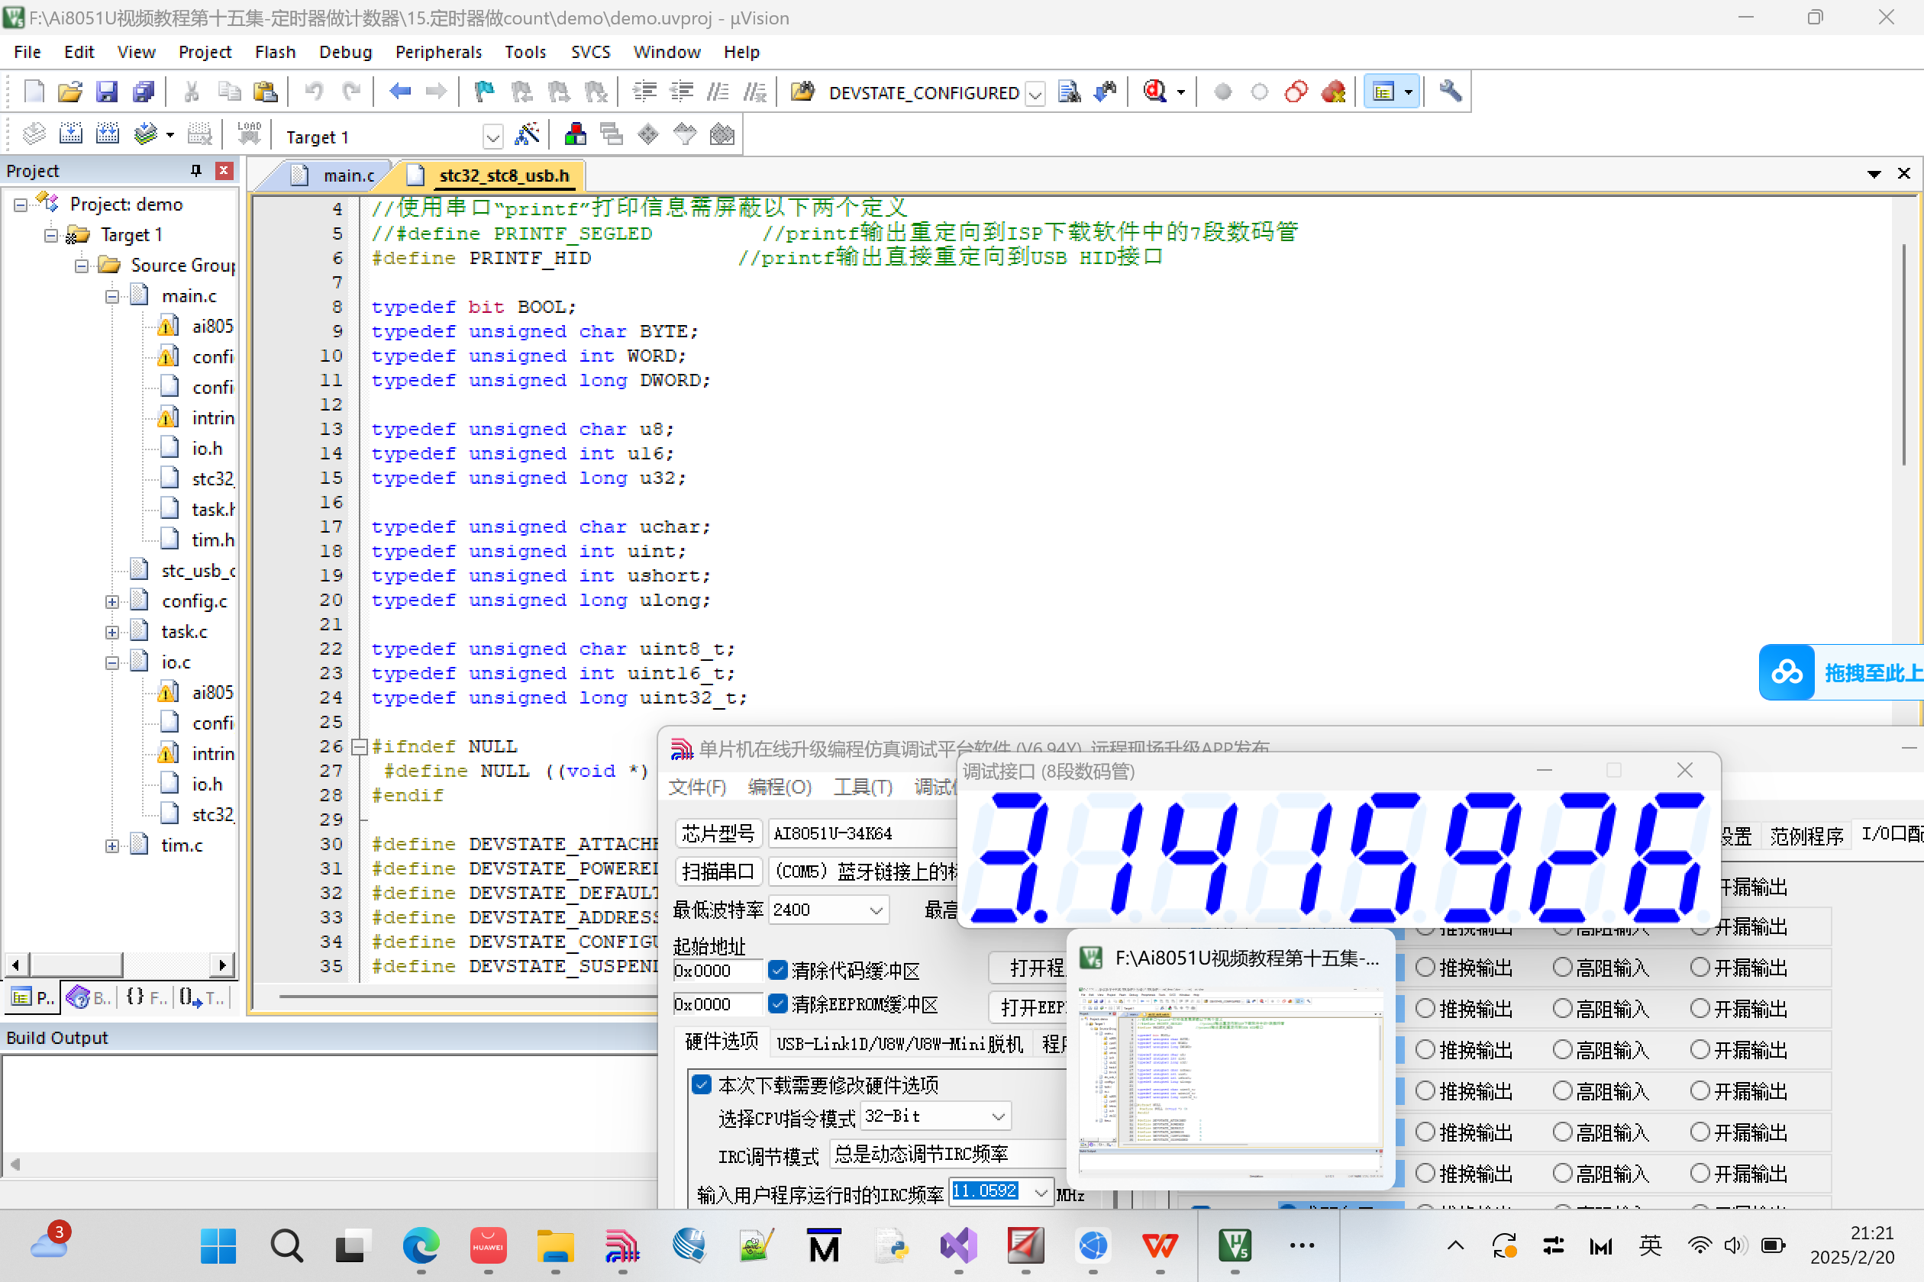Image resolution: width=1924 pixels, height=1282 pixels.
Task: Toggle the 清除代码缓冲区 checkbox
Action: point(778,971)
